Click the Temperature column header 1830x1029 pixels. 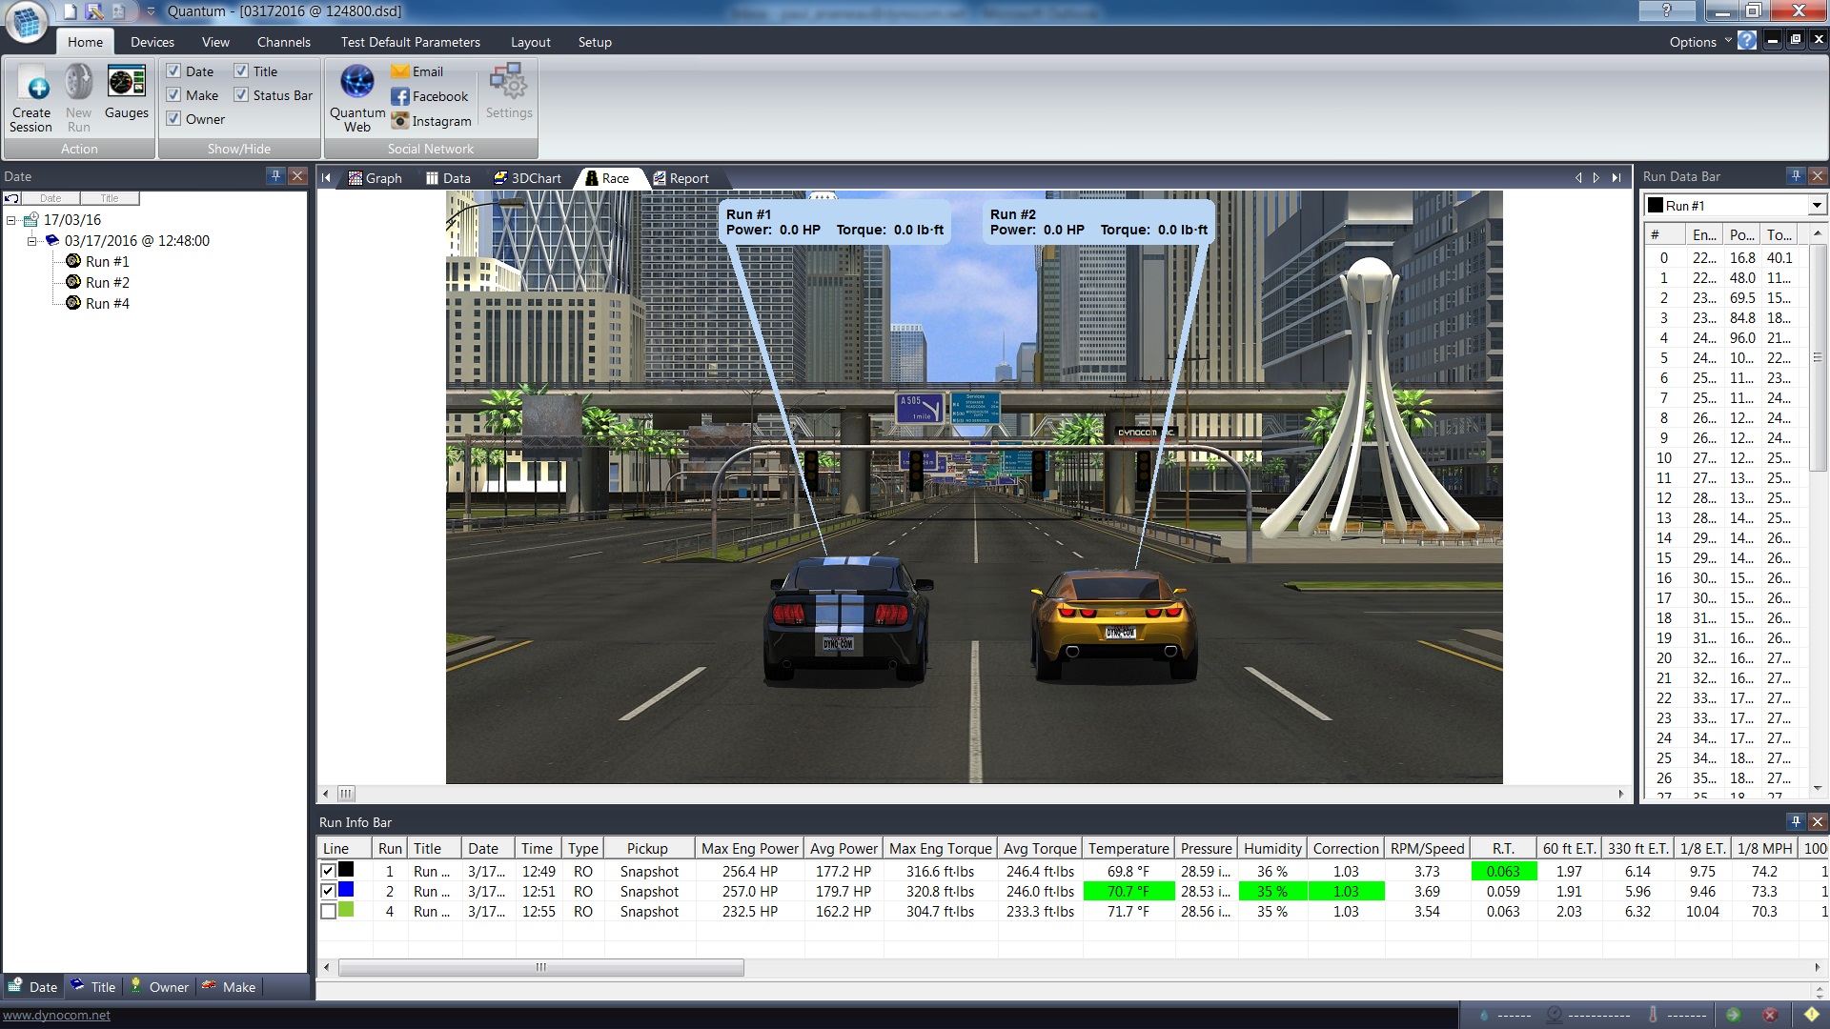[x=1128, y=848]
